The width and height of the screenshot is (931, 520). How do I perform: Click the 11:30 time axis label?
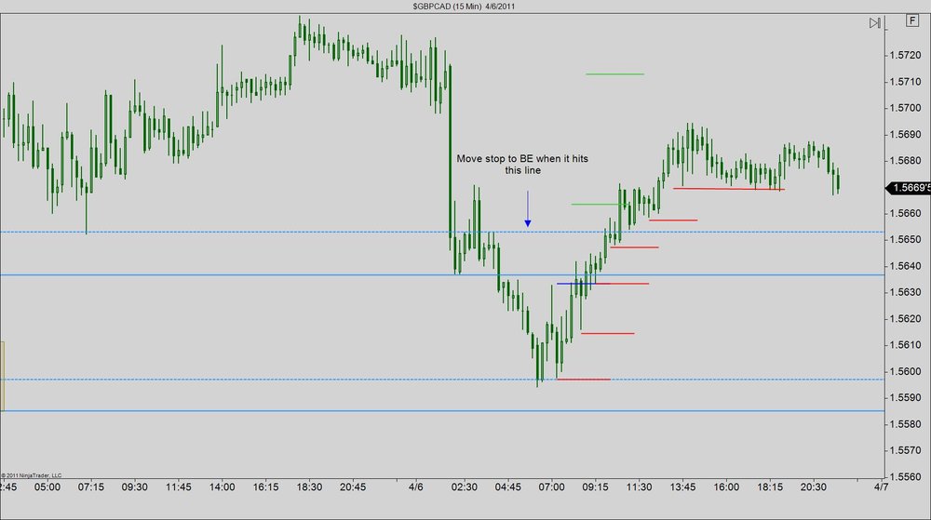(x=639, y=487)
